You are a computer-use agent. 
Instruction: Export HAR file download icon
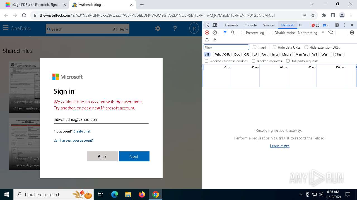[x=215, y=40]
